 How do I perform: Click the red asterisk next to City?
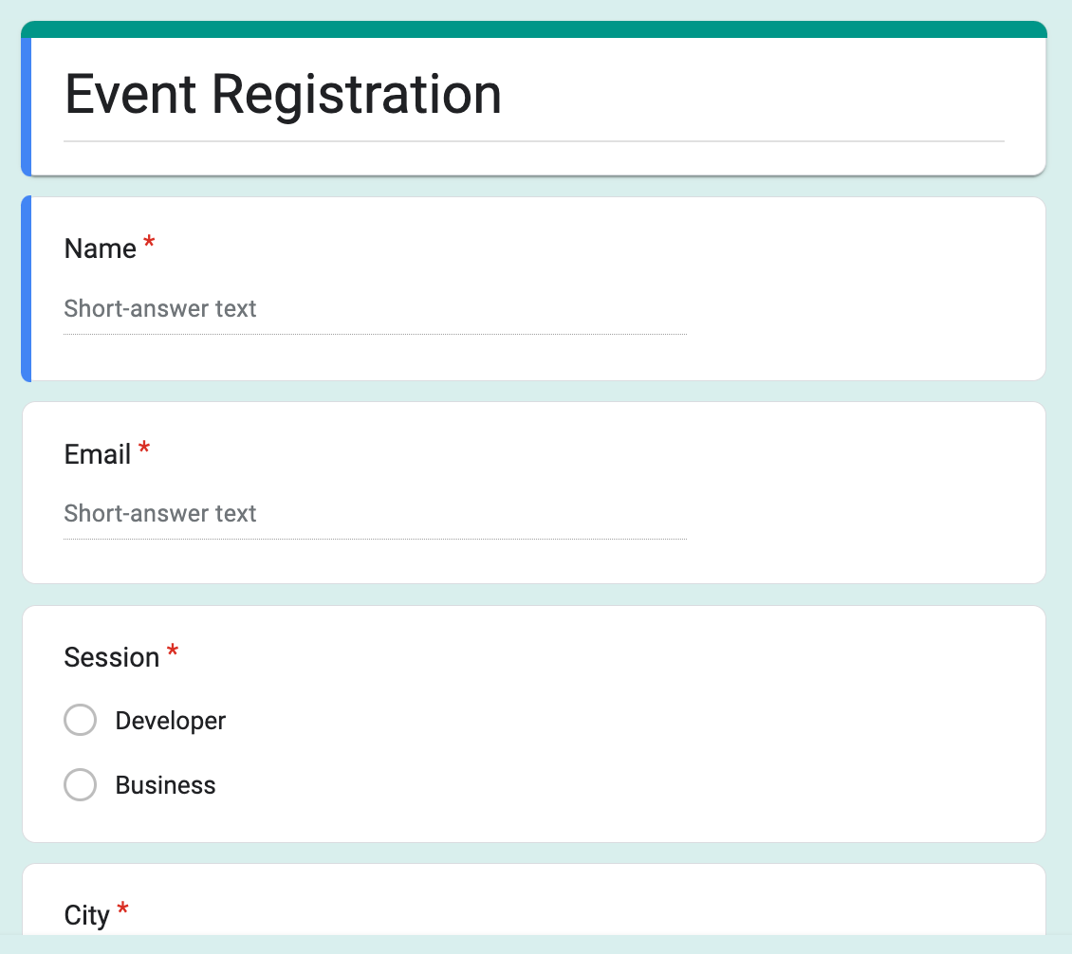(124, 908)
